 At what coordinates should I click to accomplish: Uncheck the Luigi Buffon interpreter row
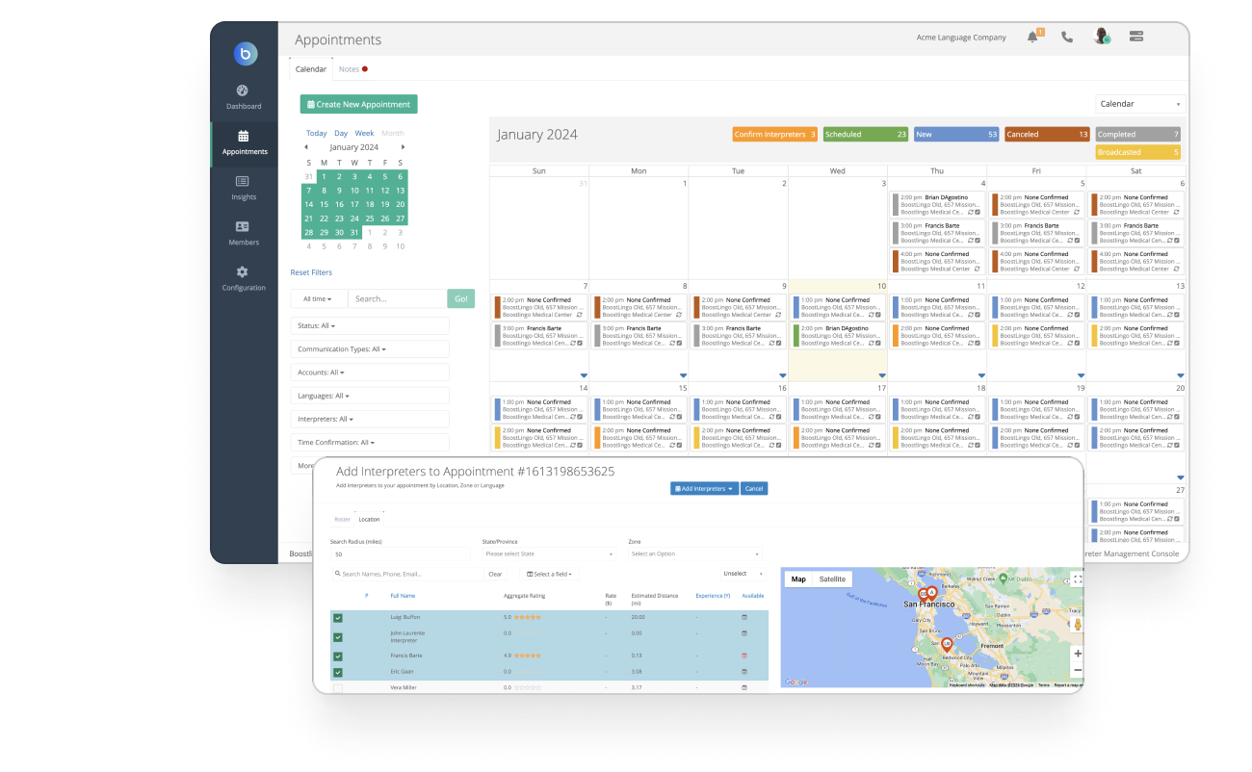338,616
